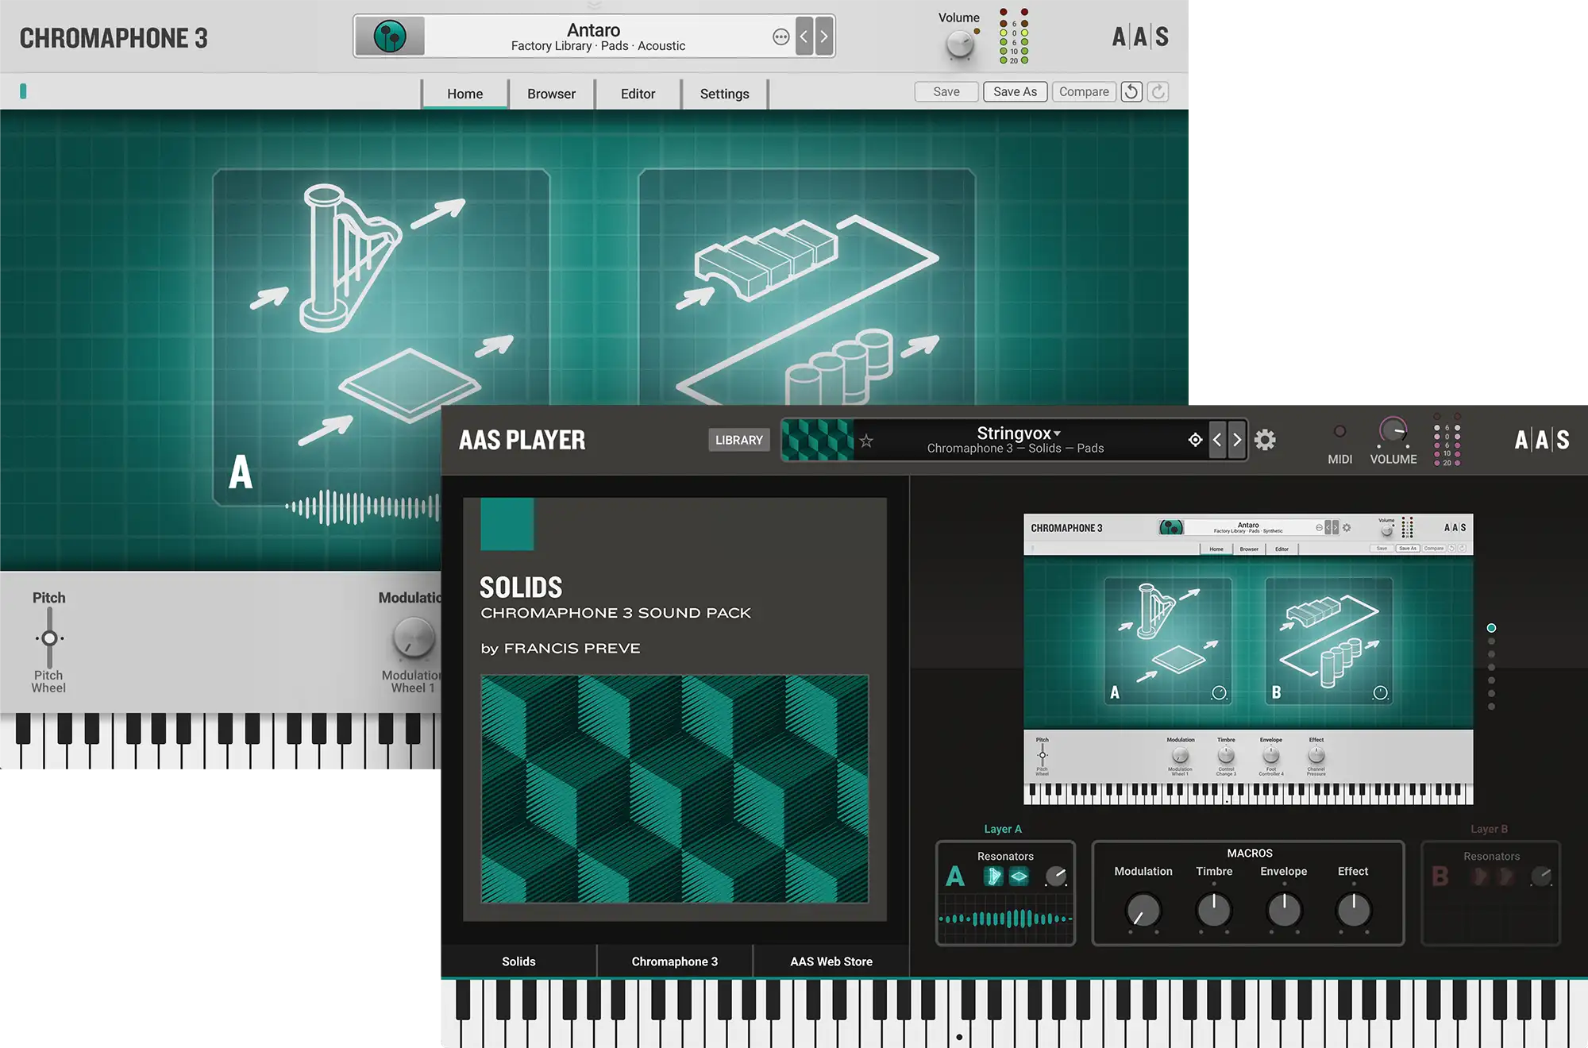The height and width of the screenshot is (1048, 1588).
Task: Click the harp resonator icon in Layer A
Action: 993,877
